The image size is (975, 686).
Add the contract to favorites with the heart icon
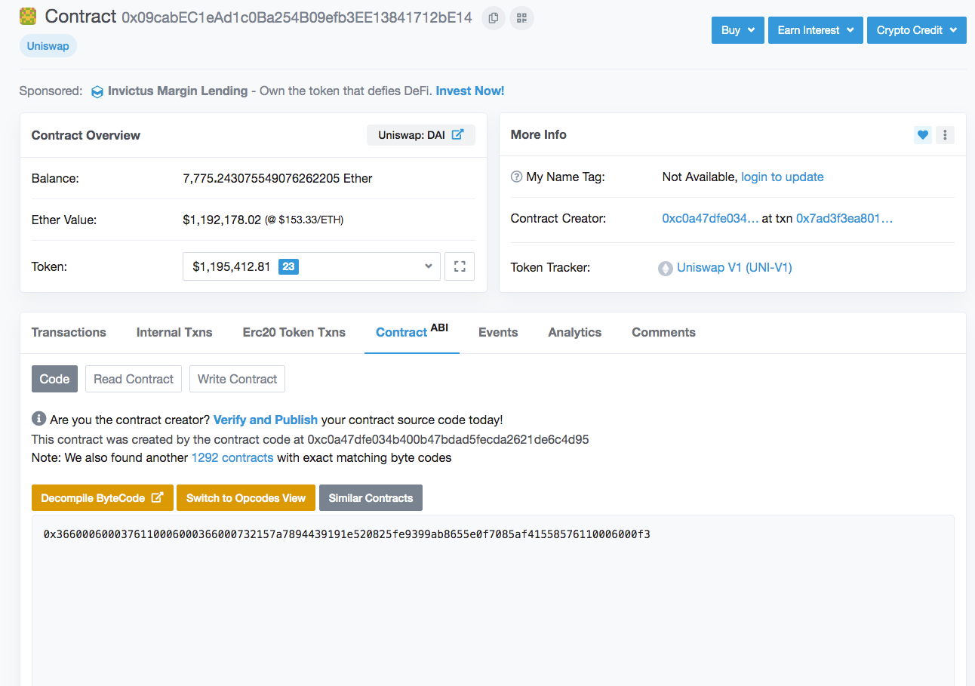[x=922, y=135]
